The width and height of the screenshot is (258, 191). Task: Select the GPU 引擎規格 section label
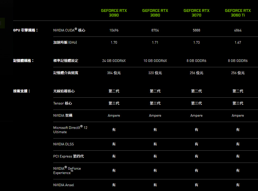(26, 30)
